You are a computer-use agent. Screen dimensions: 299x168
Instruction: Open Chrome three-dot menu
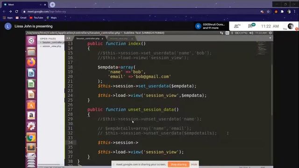point(295,12)
